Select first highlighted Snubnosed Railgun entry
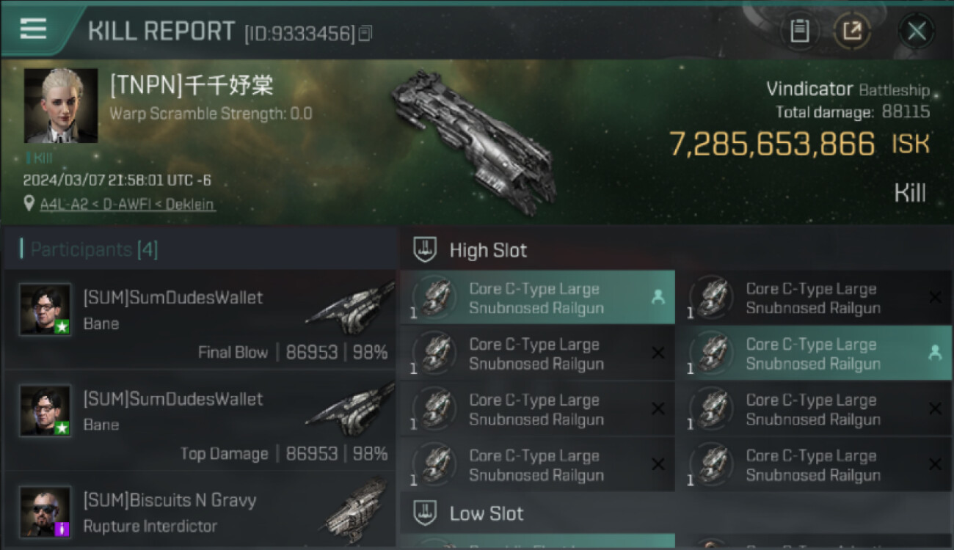The width and height of the screenshot is (954, 550). [538, 298]
